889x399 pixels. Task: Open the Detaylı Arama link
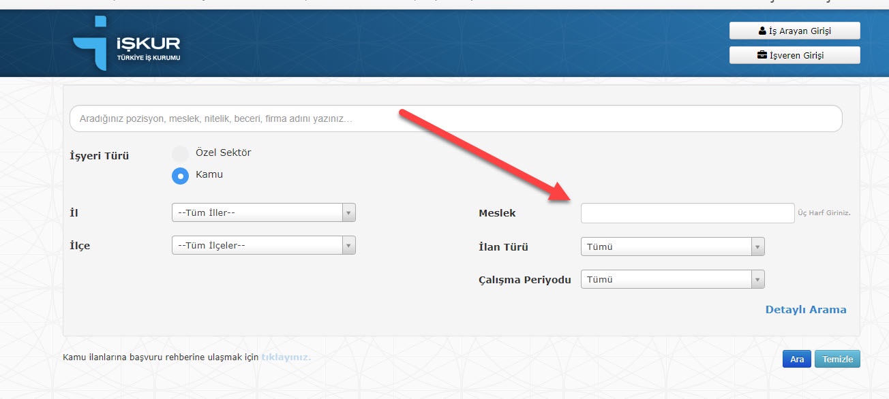(805, 310)
